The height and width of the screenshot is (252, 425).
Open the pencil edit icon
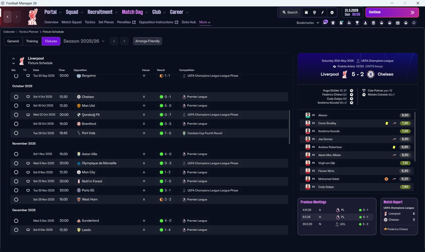[322, 12]
